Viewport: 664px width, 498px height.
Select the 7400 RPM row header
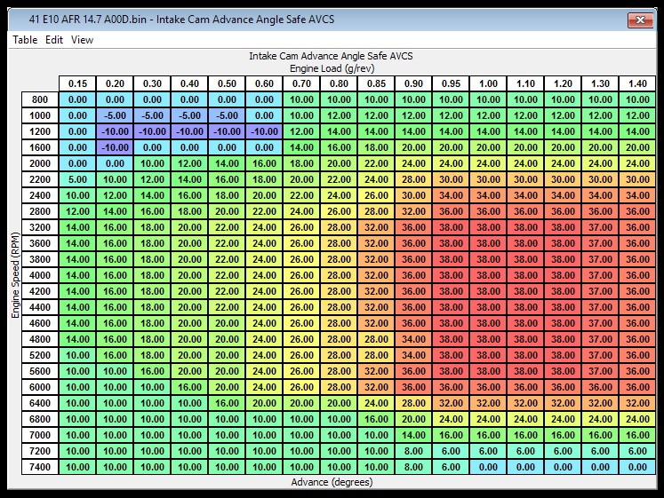tap(40, 467)
